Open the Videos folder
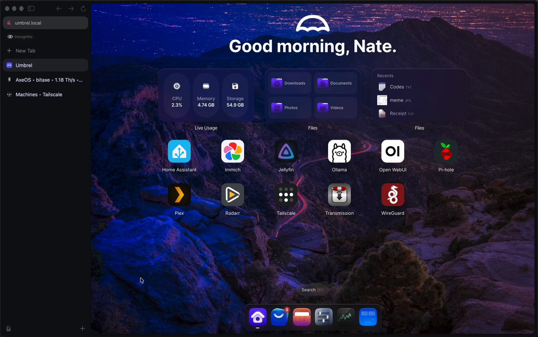The image size is (538, 337). 336,108
